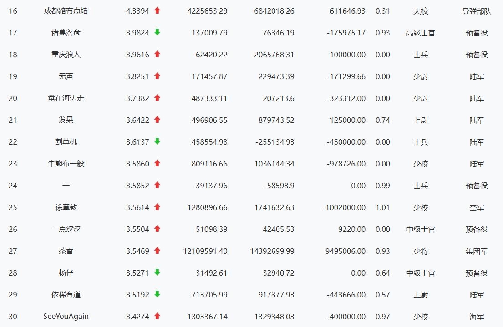Click the 导弹部队 label in row 16

pos(476,11)
